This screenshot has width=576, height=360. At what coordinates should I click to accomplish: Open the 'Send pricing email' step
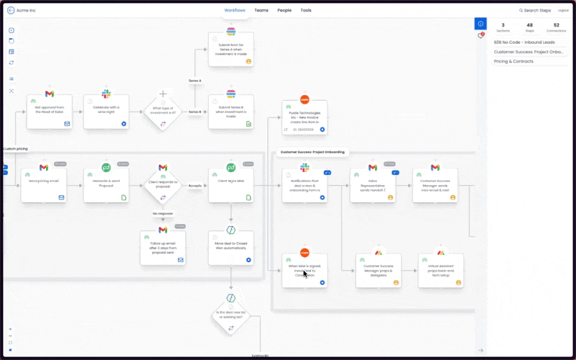point(44,186)
